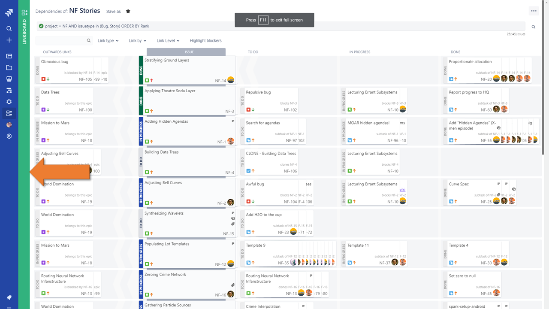The image size is (549, 309).
Task: Click assignee avatar on the NF-2 card
Action: pyautogui.click(x=231, y=202)
